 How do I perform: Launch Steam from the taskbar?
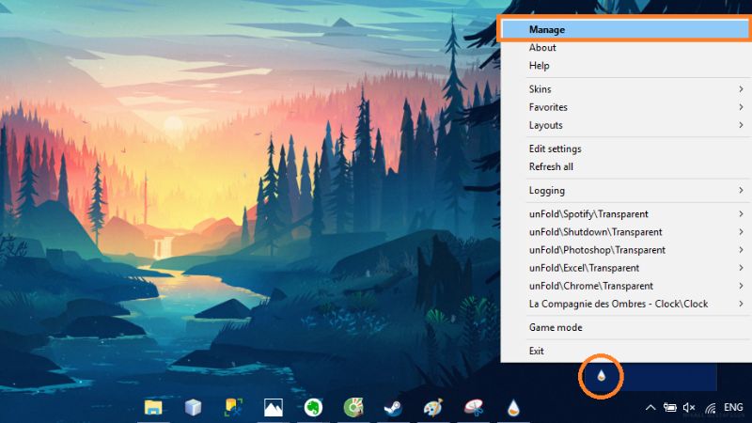click(393, 408)
